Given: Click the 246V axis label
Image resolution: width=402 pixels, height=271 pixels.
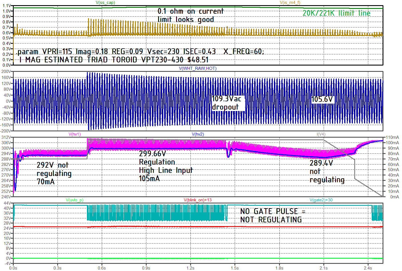Looking at the screenshot, I should pos(6,197).
